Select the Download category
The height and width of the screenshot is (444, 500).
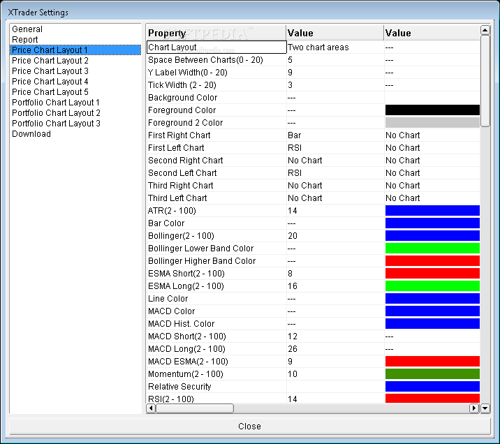click(31, 134)
